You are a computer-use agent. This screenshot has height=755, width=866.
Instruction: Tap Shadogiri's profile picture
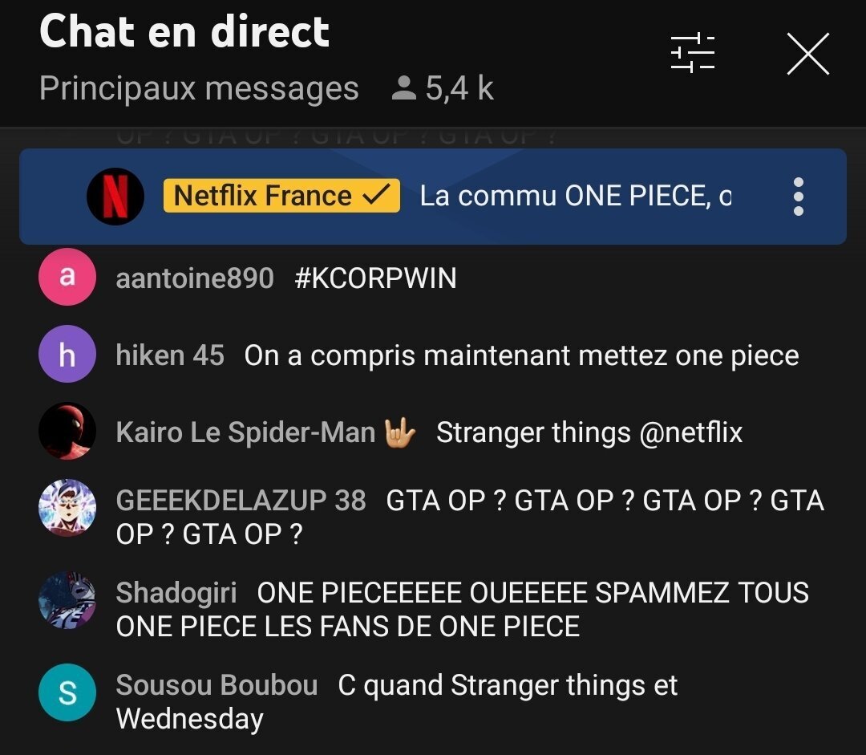(67, 600)
